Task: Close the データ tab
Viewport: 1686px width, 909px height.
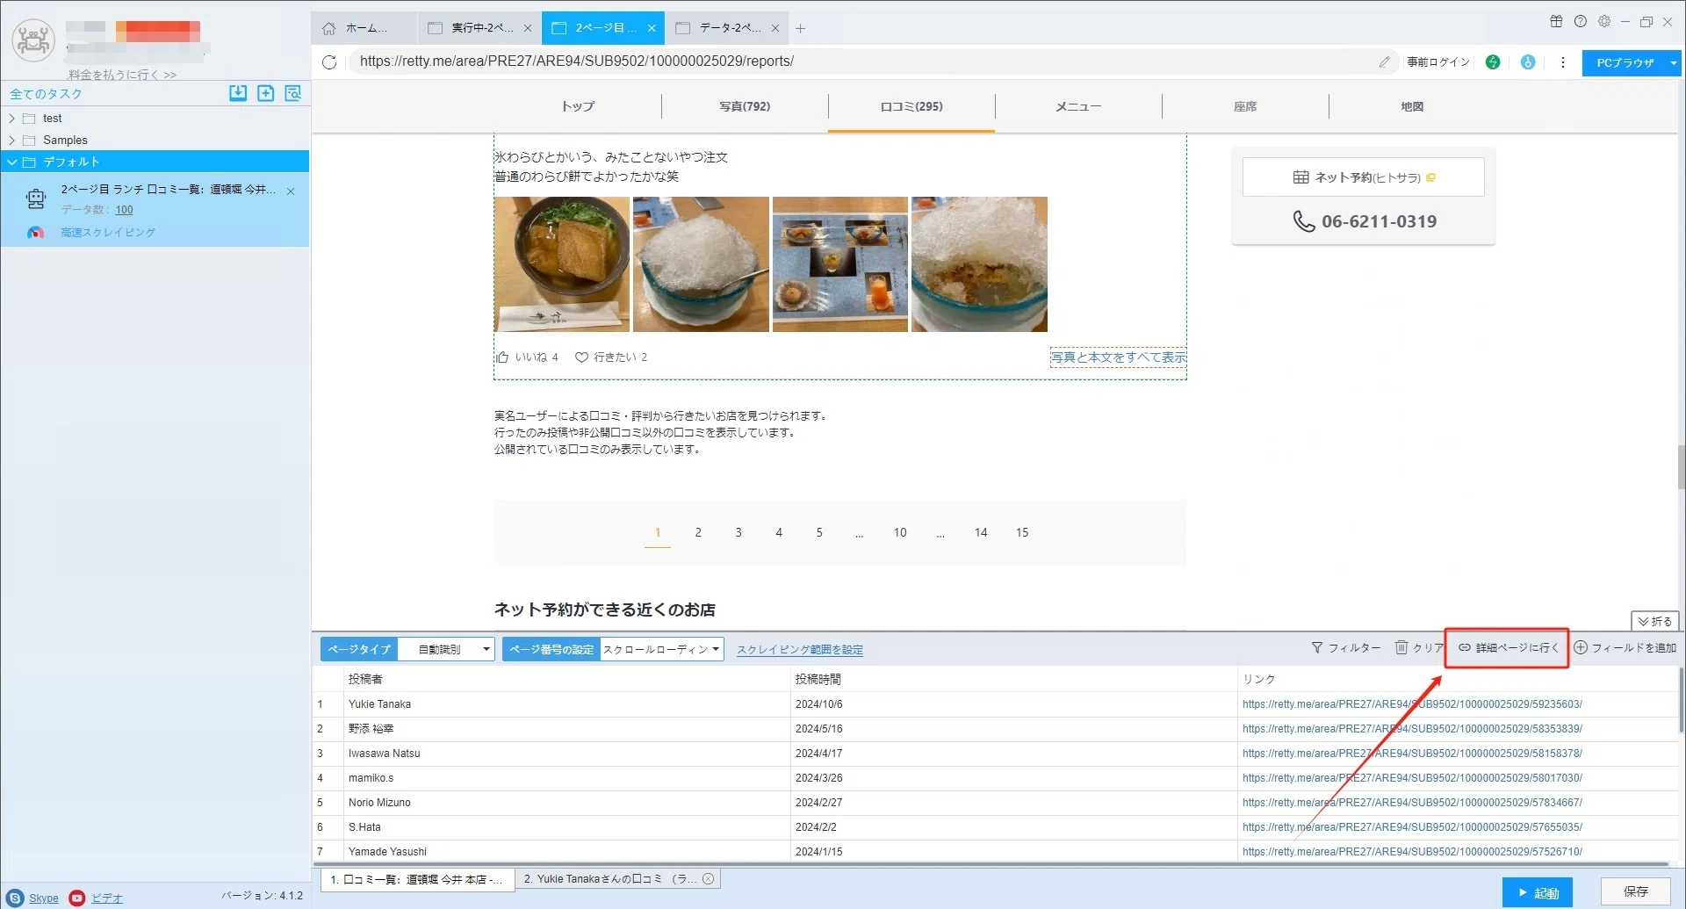Action: pyautogui.click(x=775, y=28)
